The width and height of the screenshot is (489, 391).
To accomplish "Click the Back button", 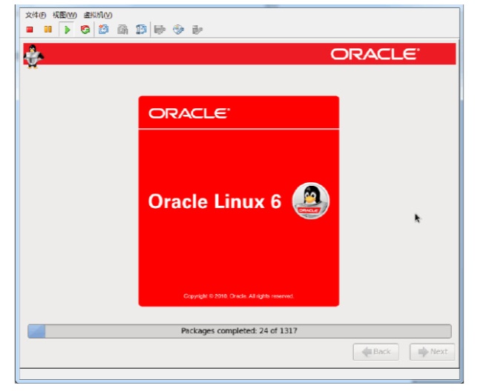I will pos(375,352).
